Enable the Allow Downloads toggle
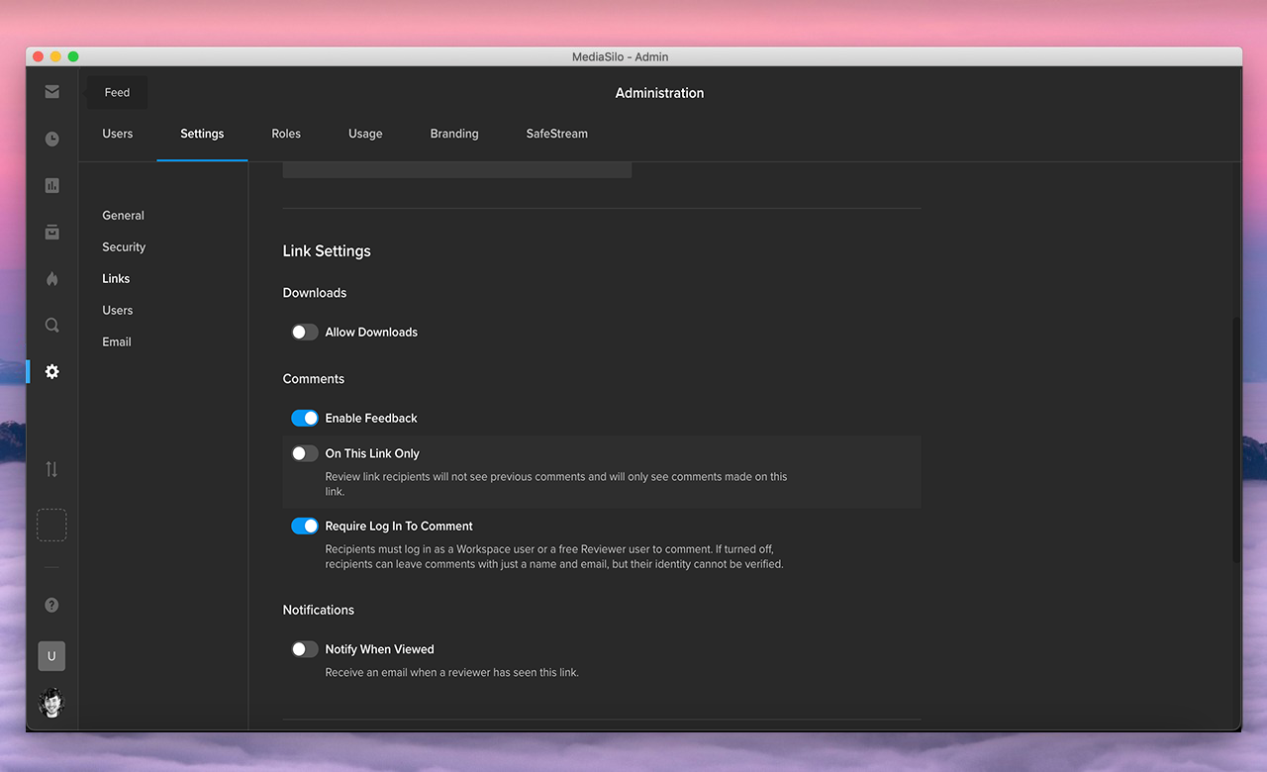 (x=305, y=333)
